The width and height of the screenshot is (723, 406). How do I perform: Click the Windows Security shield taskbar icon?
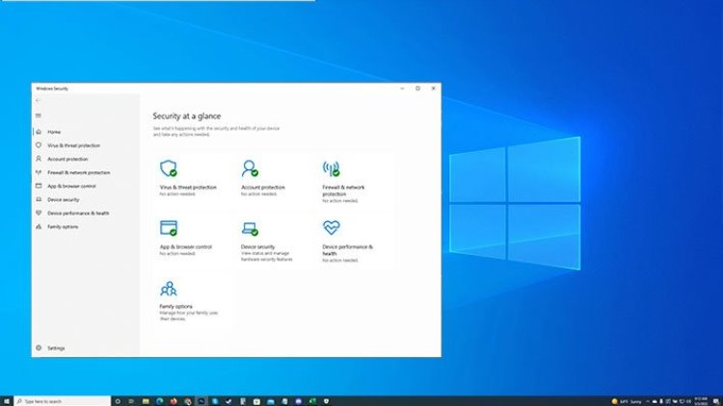click(327, 401)
